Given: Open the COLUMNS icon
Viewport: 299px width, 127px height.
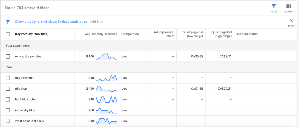Looking at the screenshot, I should coord(288,7).
